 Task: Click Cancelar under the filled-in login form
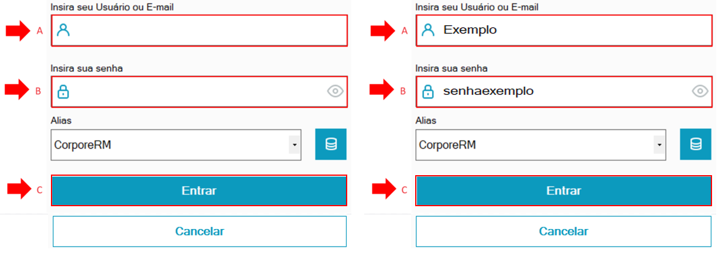563,231
